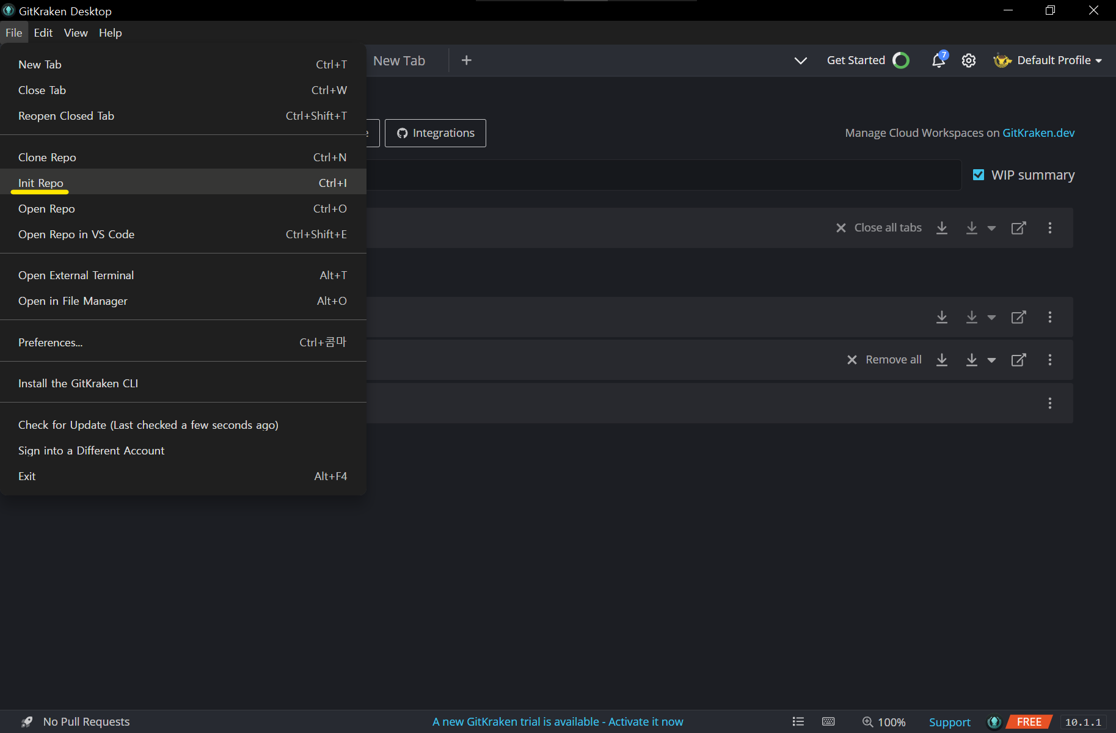Click the list icon in status bar

click(798, 721)
